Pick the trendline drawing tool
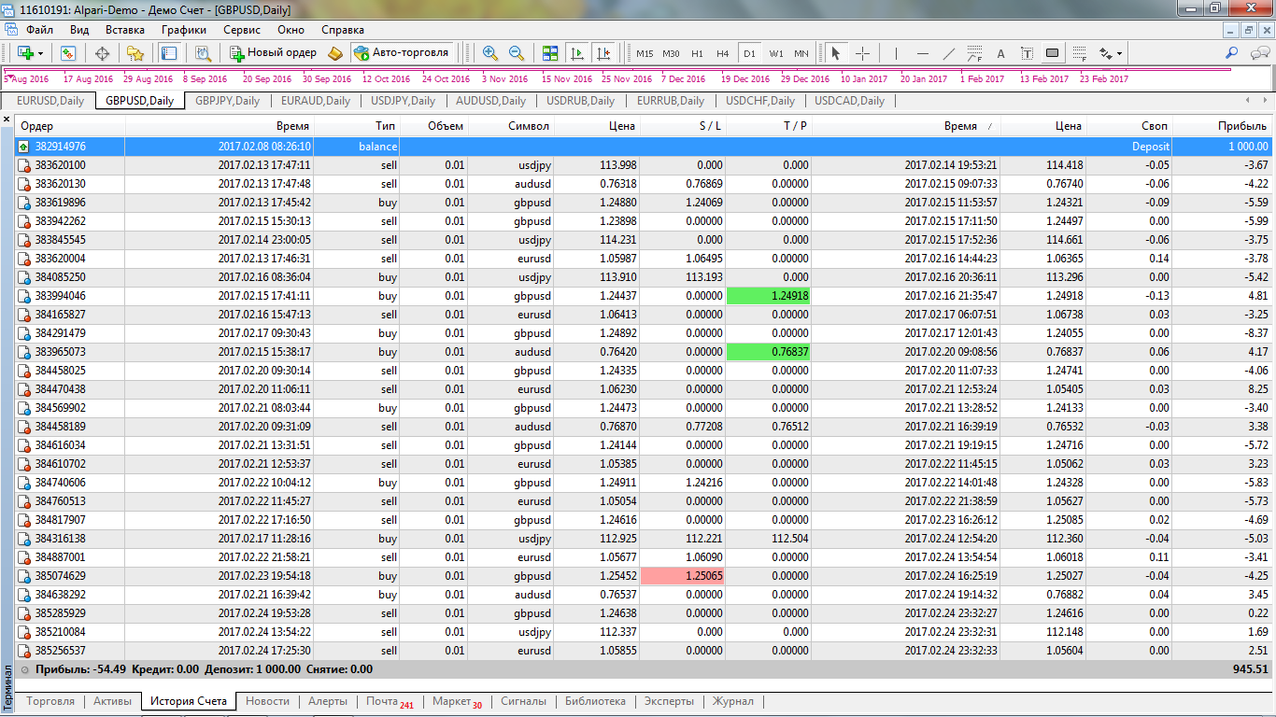1276x717 pixels. (949, 53)
